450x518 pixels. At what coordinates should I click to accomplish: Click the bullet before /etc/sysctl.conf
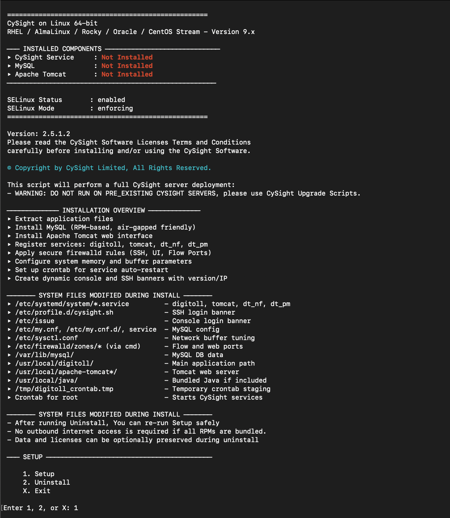[9, 338]
